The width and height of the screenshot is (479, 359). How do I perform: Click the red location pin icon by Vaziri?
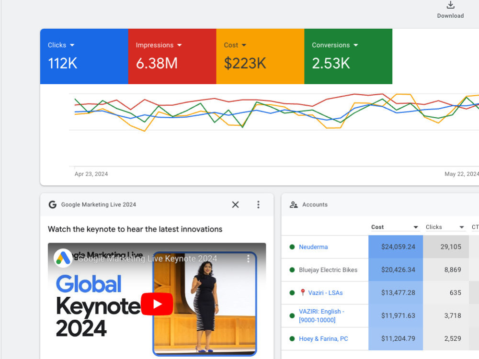[x=302, y=292]
